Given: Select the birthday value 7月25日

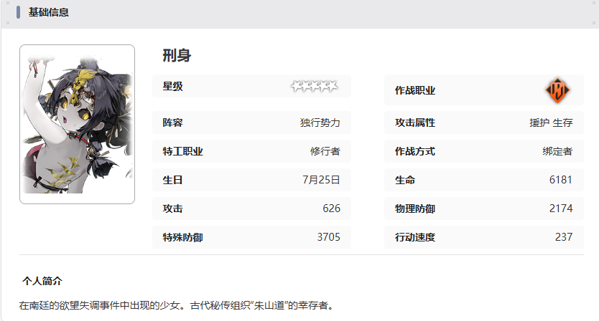Looking at the screenshot, I should click(321, 180).
